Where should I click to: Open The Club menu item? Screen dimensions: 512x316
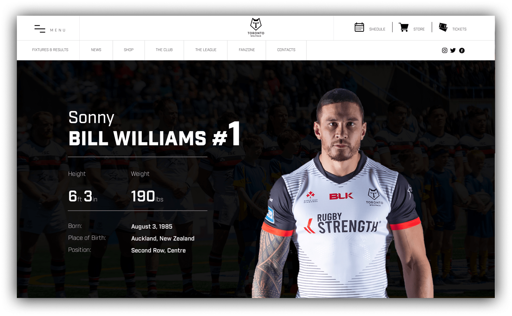click(x=164, y=50)
